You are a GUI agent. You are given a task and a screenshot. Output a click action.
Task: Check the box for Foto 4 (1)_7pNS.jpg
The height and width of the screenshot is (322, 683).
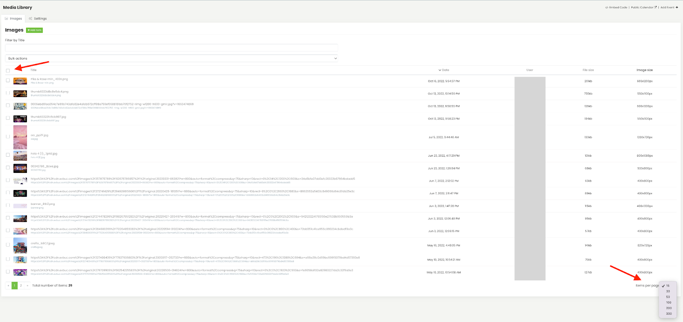[8, 155]
